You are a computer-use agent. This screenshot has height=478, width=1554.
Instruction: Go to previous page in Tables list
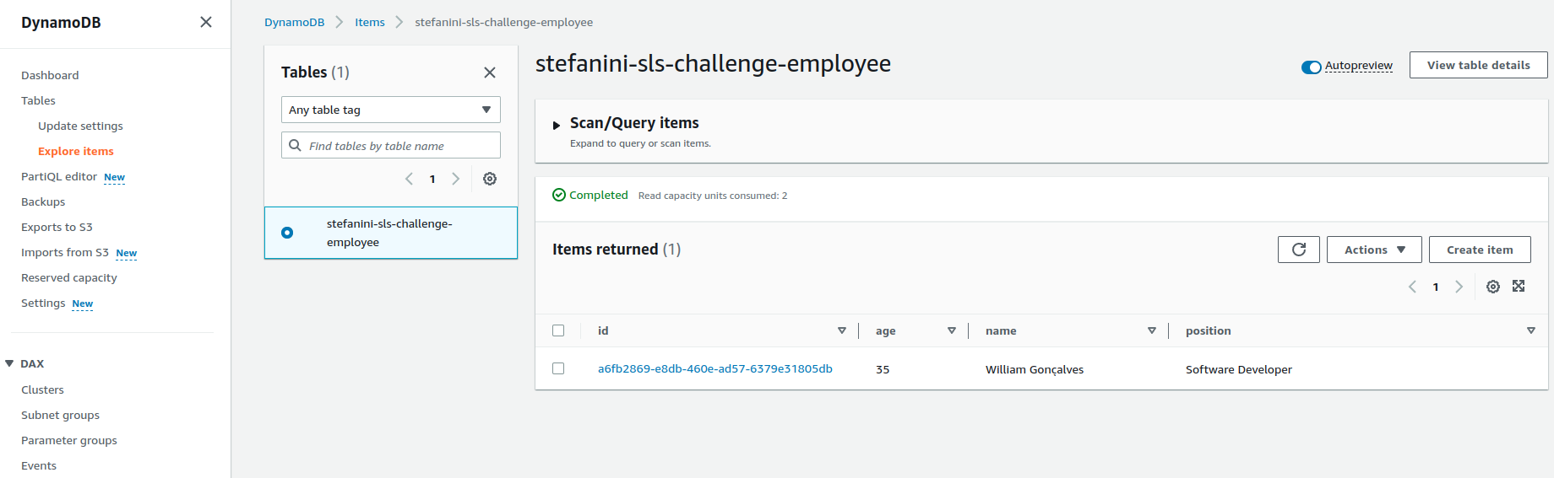[x=410, y=179]
